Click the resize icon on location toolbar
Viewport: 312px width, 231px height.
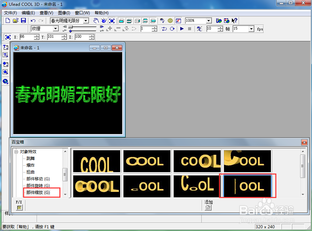[8, 37]
